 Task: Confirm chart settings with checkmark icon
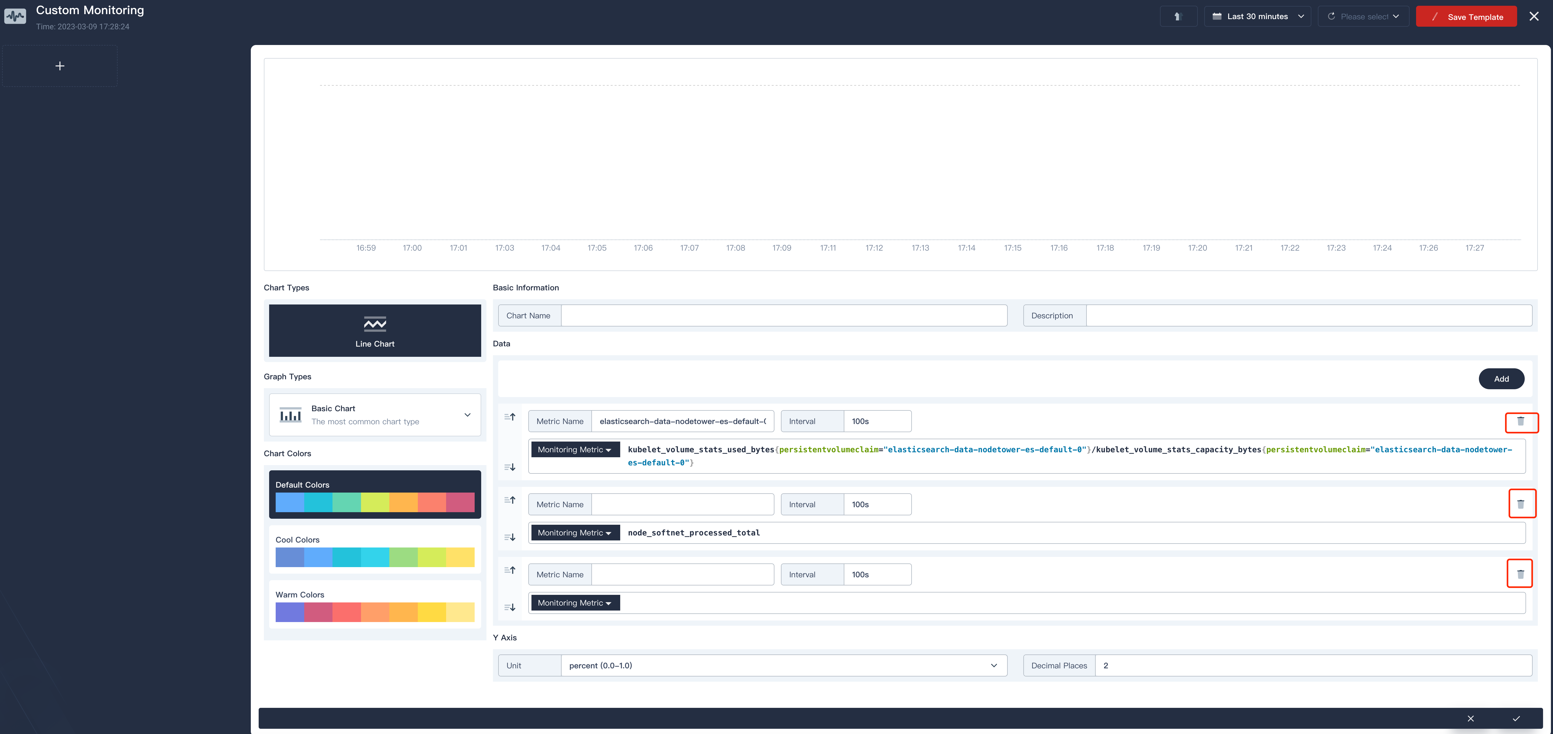1516,718
